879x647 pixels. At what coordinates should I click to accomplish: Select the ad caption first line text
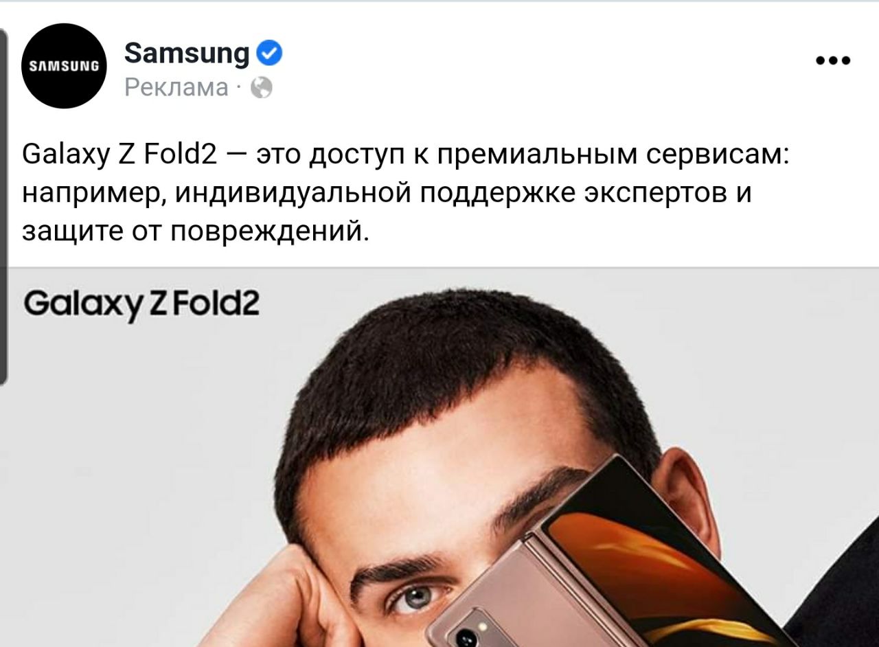[407, 157]
